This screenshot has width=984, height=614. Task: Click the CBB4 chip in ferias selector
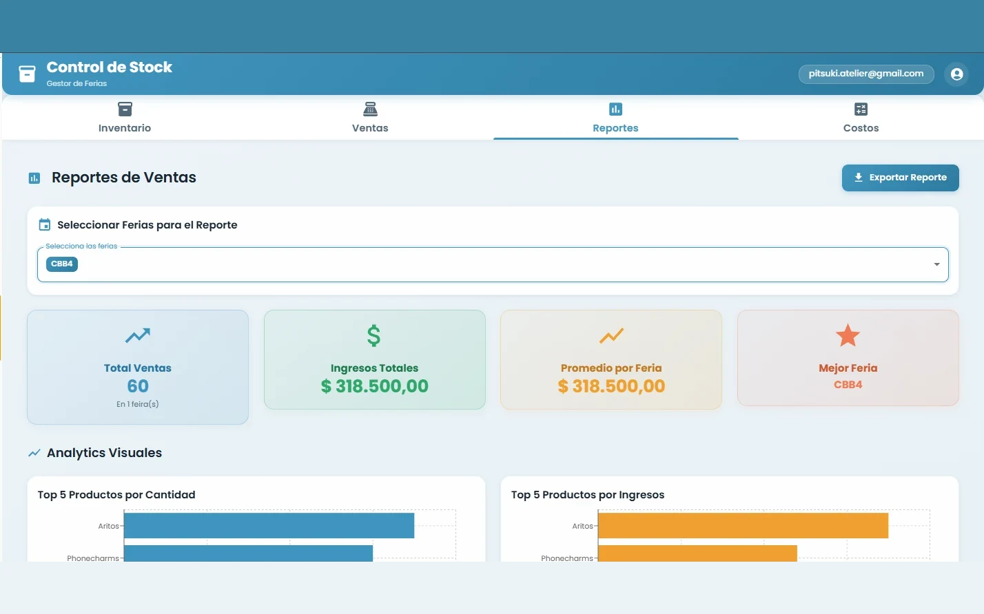click(62, 264)
